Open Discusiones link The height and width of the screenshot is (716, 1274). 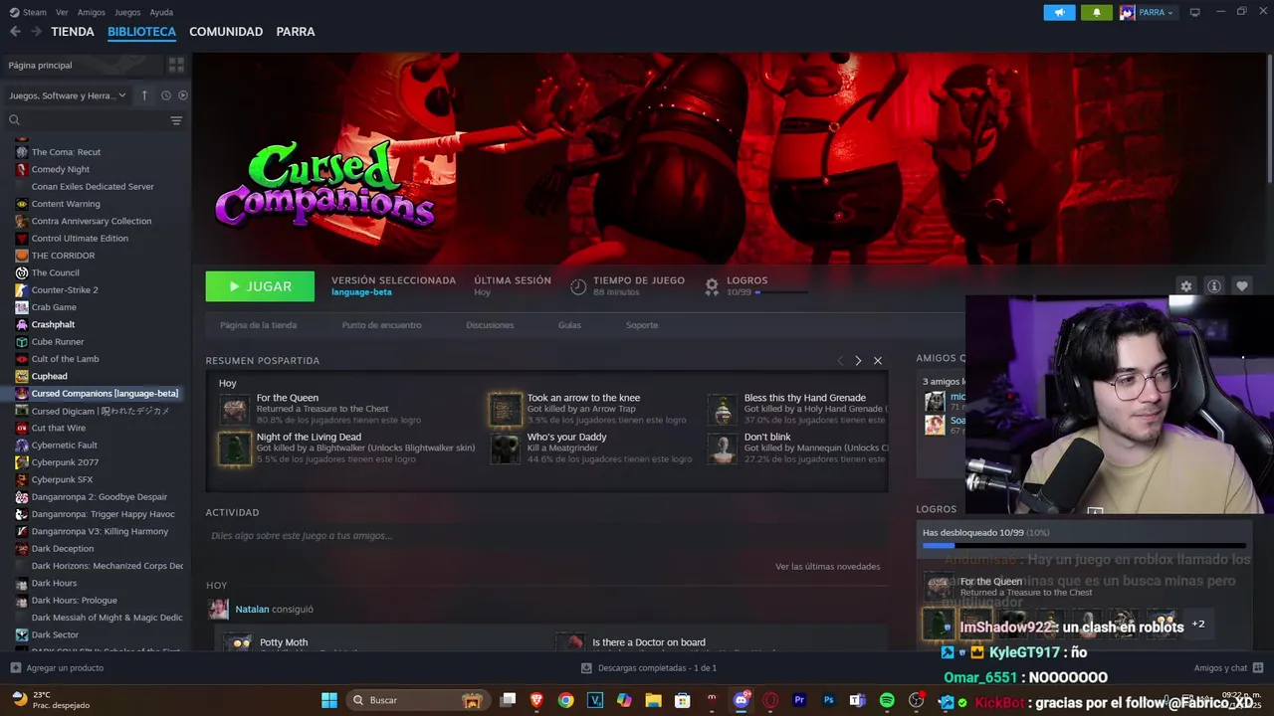click(x=490, y=325)
